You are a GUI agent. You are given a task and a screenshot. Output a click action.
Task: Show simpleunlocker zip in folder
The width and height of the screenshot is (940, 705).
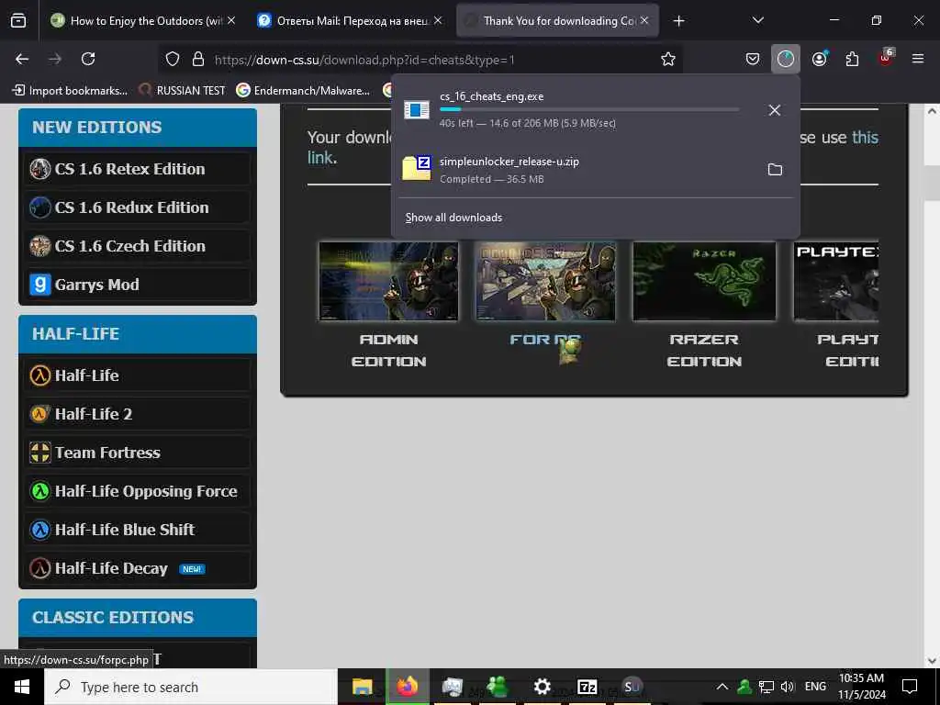[x=775, y=170]
